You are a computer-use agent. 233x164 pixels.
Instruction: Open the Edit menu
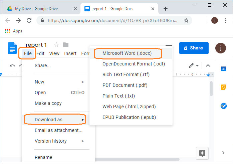[40, 53]
